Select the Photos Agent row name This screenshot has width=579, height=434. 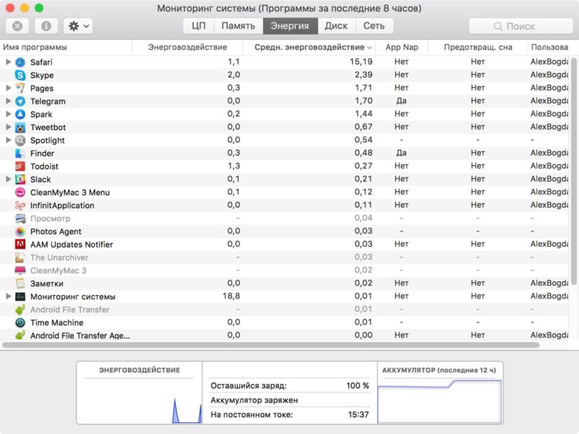56,231
